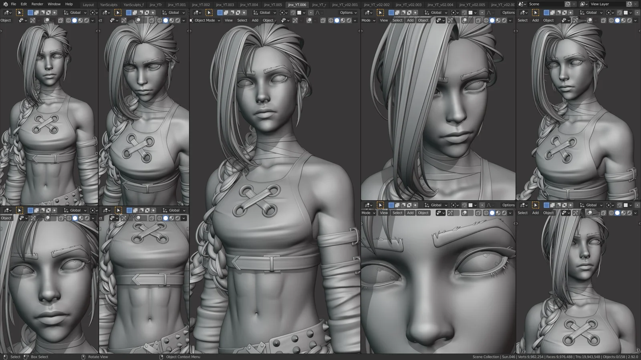641x360 pixels.
Task: Switch to material preview shading
Action: coord(343,20)
